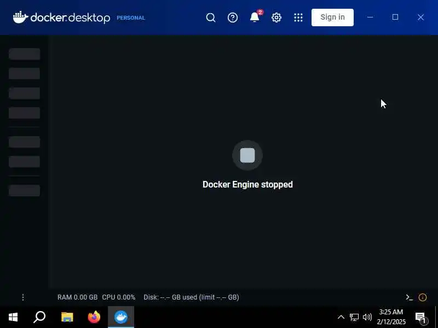This screenshot has height=328, width=438.
Task: Open Docker settings gear
Action: (276, 17)
